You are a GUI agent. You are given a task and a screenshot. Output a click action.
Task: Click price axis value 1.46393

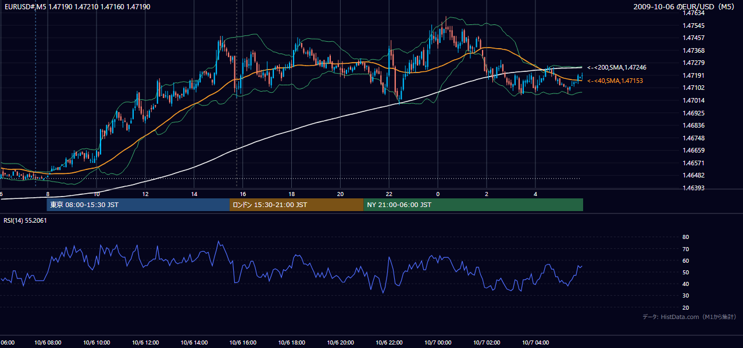[694, 188]
